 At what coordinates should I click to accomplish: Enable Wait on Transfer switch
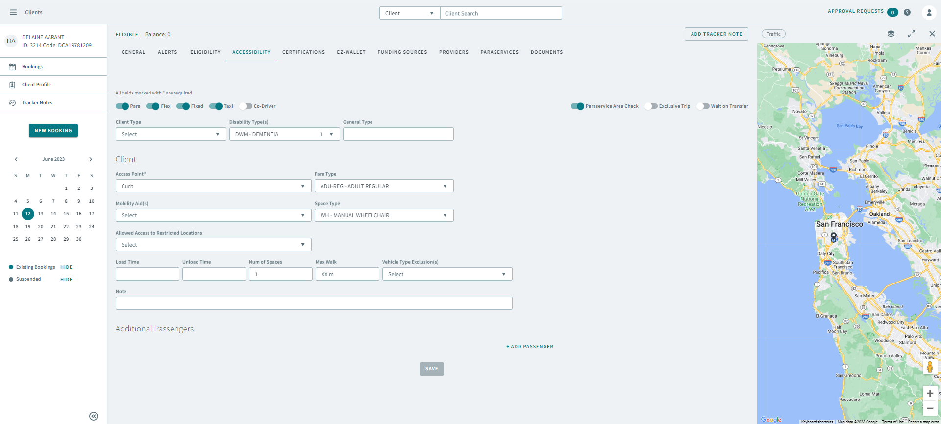(703, 106)
